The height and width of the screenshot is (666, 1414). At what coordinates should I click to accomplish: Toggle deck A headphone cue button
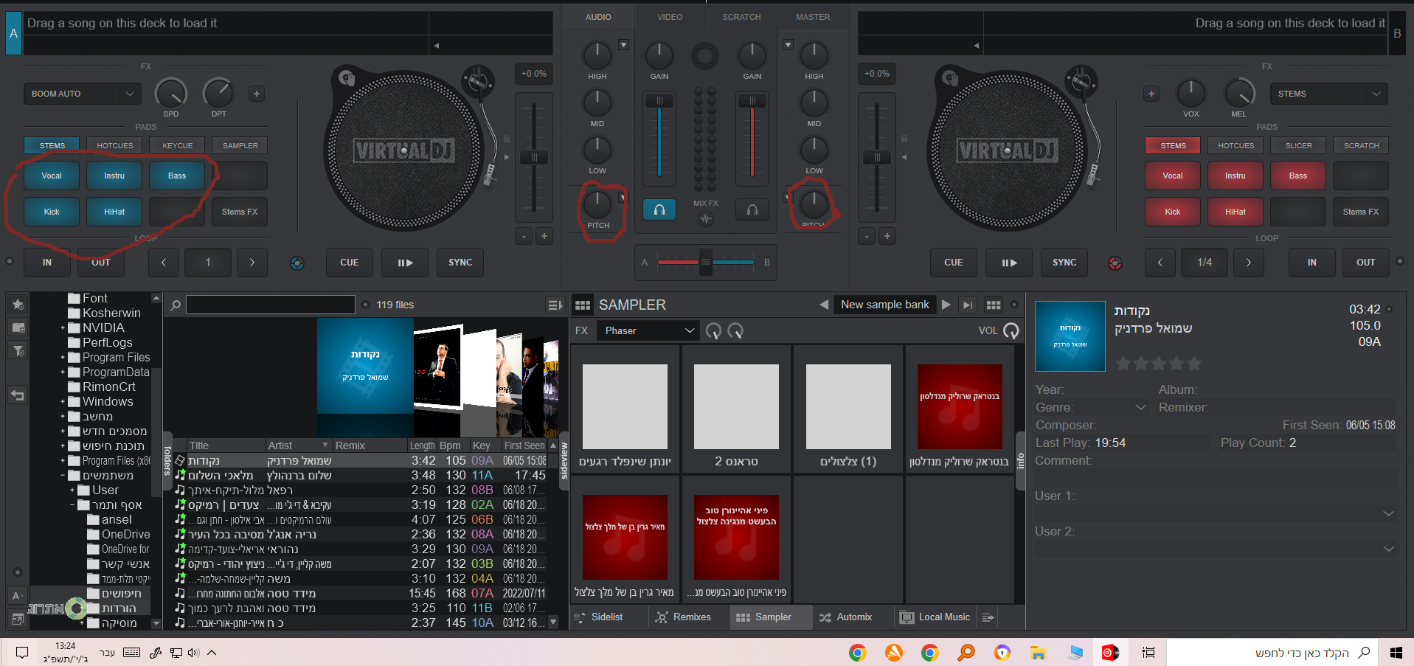(x=659, y=210)
